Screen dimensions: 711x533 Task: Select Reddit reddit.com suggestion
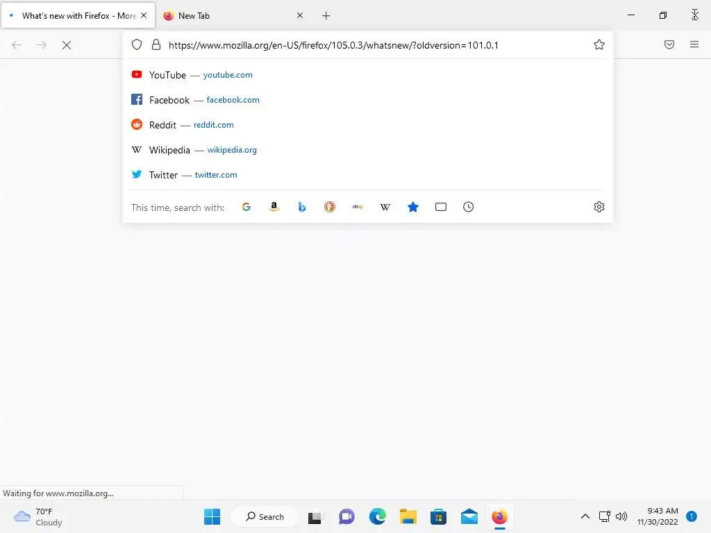(x=368, y=125)
